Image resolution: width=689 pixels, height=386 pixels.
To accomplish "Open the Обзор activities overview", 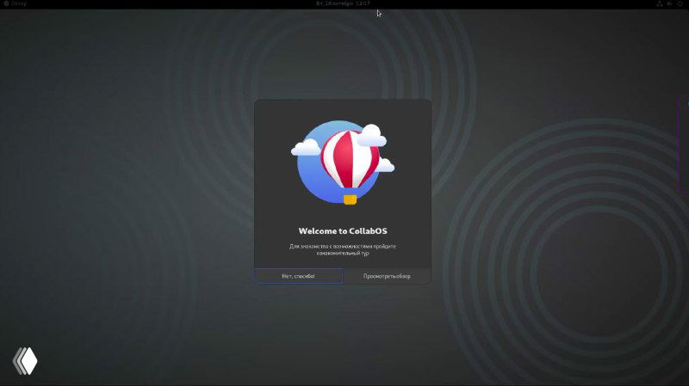I will pos(18,4).
